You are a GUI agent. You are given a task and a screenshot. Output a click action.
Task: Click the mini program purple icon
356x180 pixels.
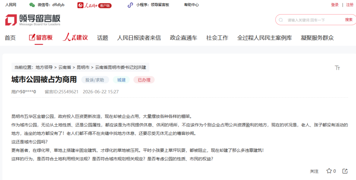[x=130, y=5]
